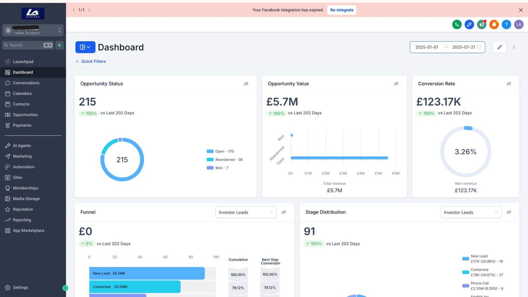Click the Won color swatch in legend
The width and height of the screenshot is (528, 297).
click(210, 168)
